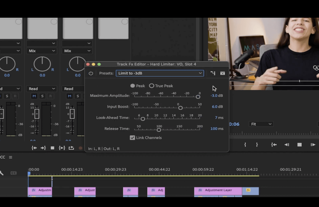Expand the Fit zoom dropdown near the timecode
Screen dimensions: 319x207
[x=261, y=124]
